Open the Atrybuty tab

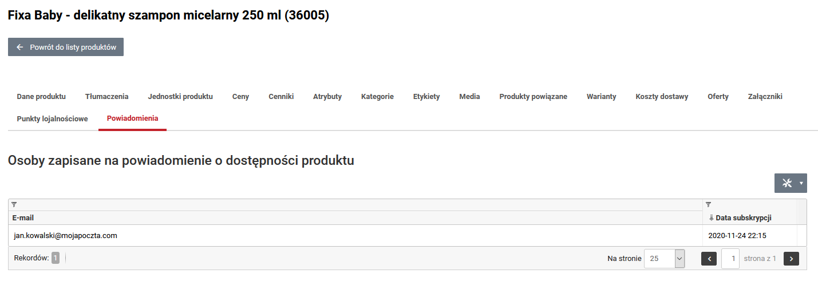point(327,96)
